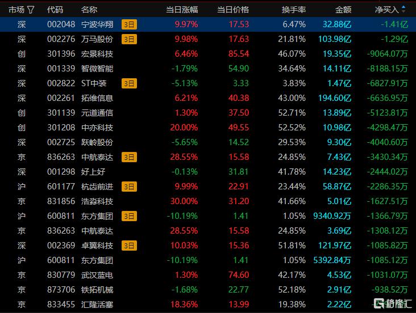Click stock code 301396

pyautogui.click(x=61, y=54)
